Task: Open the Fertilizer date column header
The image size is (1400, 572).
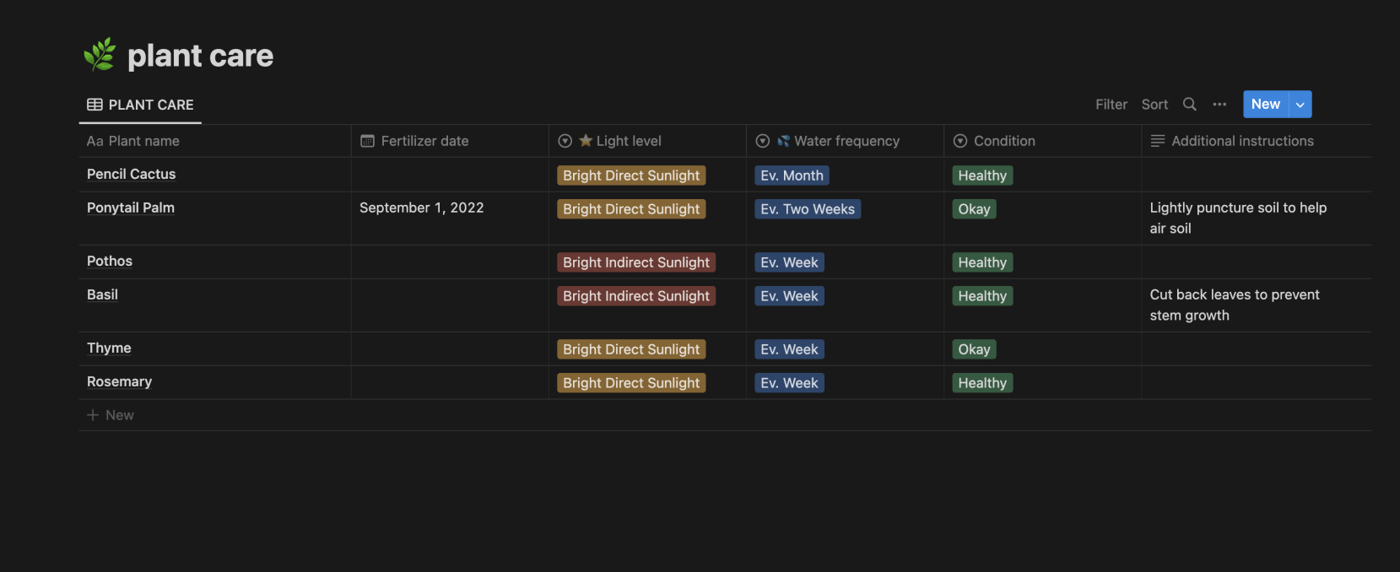Action: point(450,141)
